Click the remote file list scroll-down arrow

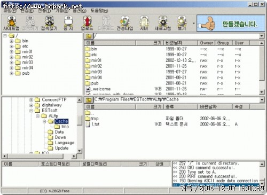point(262,92)
